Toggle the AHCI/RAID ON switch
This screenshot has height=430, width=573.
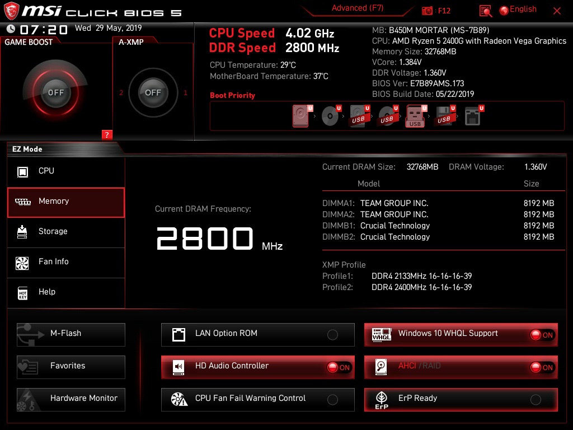(x=542, y=367)
